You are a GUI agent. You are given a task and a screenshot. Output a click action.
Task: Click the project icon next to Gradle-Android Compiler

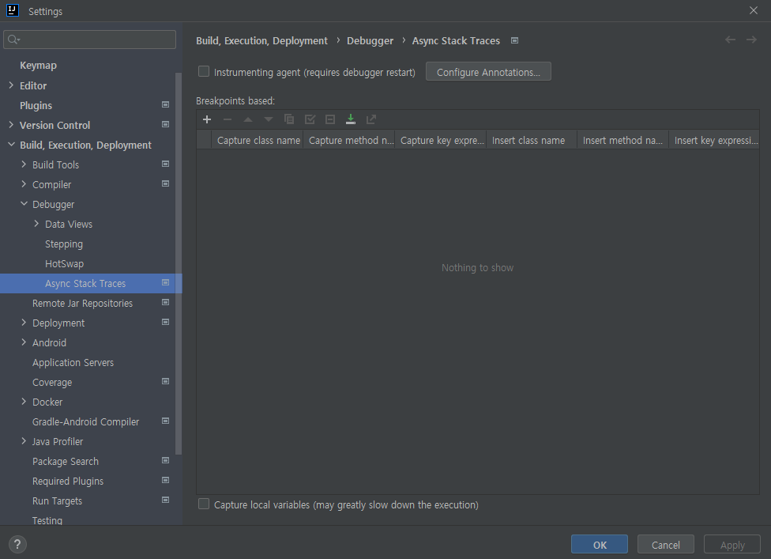coord(166,421)
